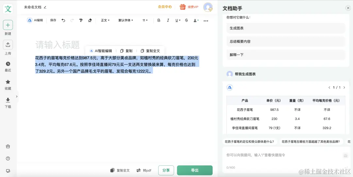Screen dimensions: 353x177
Task: Click the 请输入标题 title field
Action: [x=58, y=45]
